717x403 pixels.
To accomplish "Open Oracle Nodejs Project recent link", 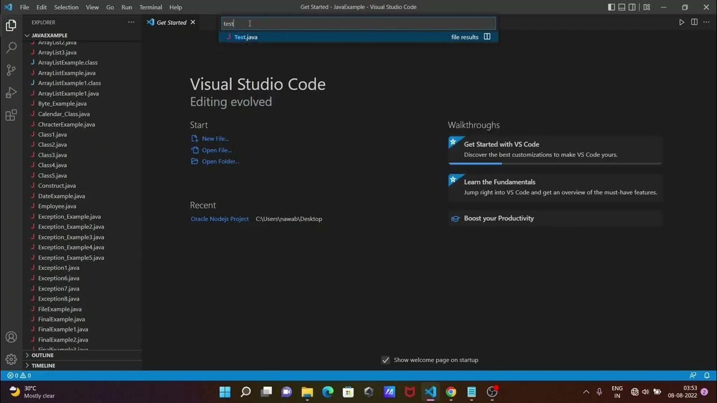I will pyautogui.click(x=220, y=219).
